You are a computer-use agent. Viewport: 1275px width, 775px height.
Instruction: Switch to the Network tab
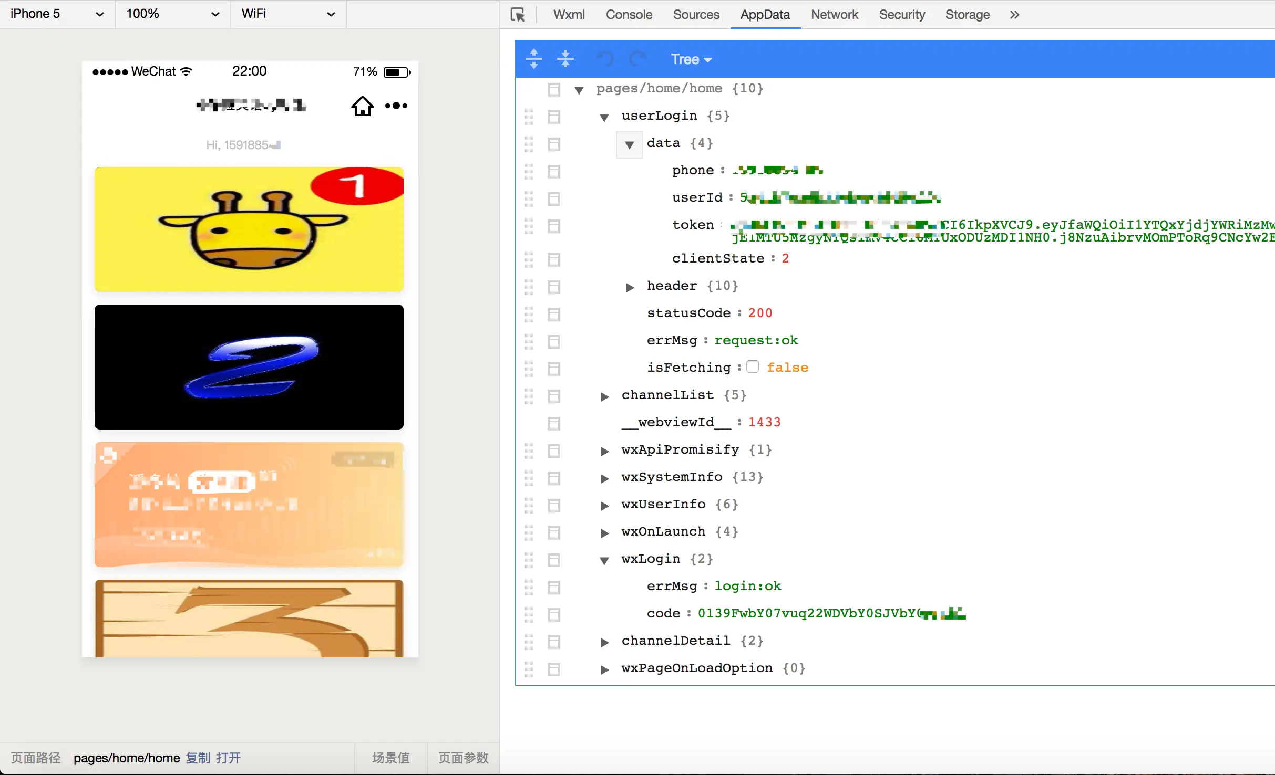[x=834, y=15]
